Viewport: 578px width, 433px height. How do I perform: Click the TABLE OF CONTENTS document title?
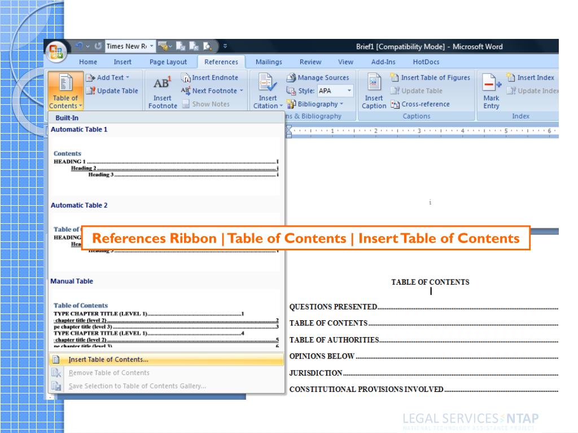coord(430,282)
